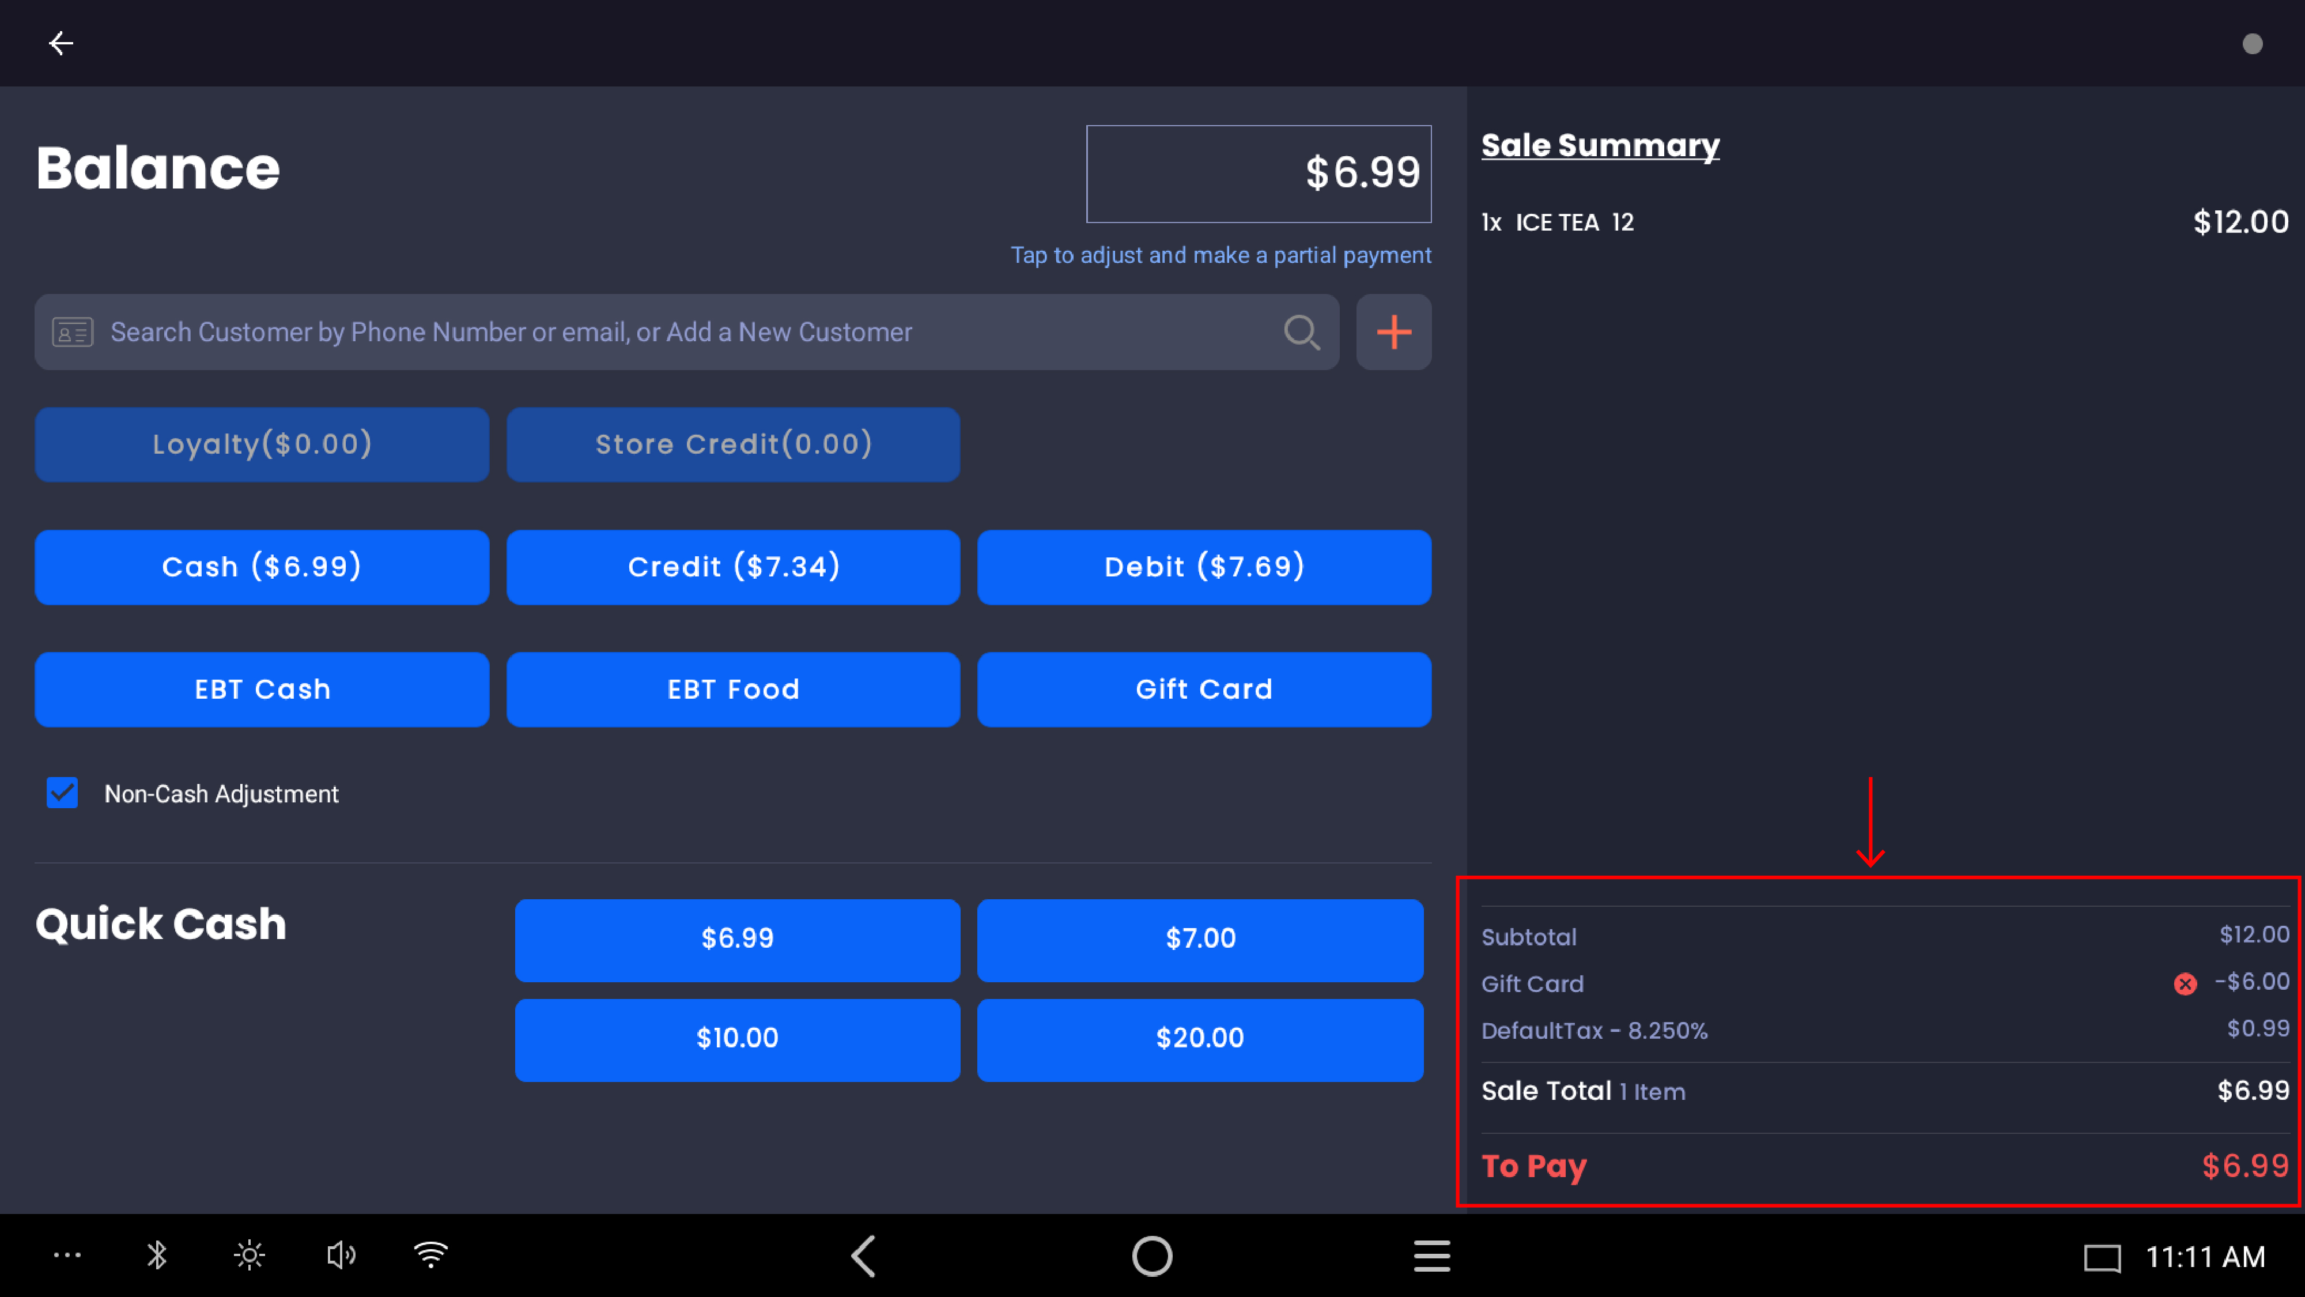This screenshot has width=2305, height=1297.
Task: Go back using the top-left arrow
Action: tap(61, 43)
